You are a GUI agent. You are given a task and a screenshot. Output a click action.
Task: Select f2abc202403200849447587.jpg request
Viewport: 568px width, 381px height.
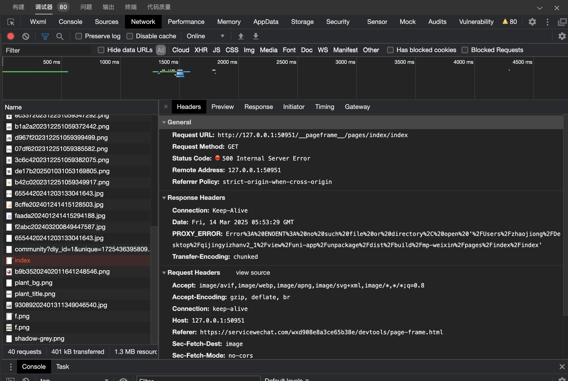[x=77, y=227]
